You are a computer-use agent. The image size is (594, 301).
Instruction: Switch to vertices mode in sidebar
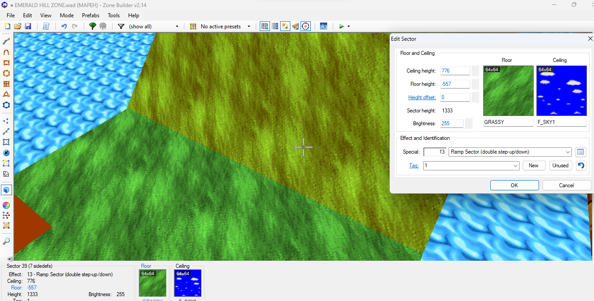pos(6,121)
